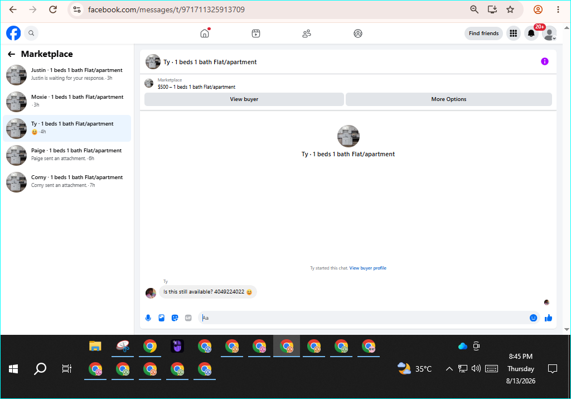Attach a file with the image icon

161,318
